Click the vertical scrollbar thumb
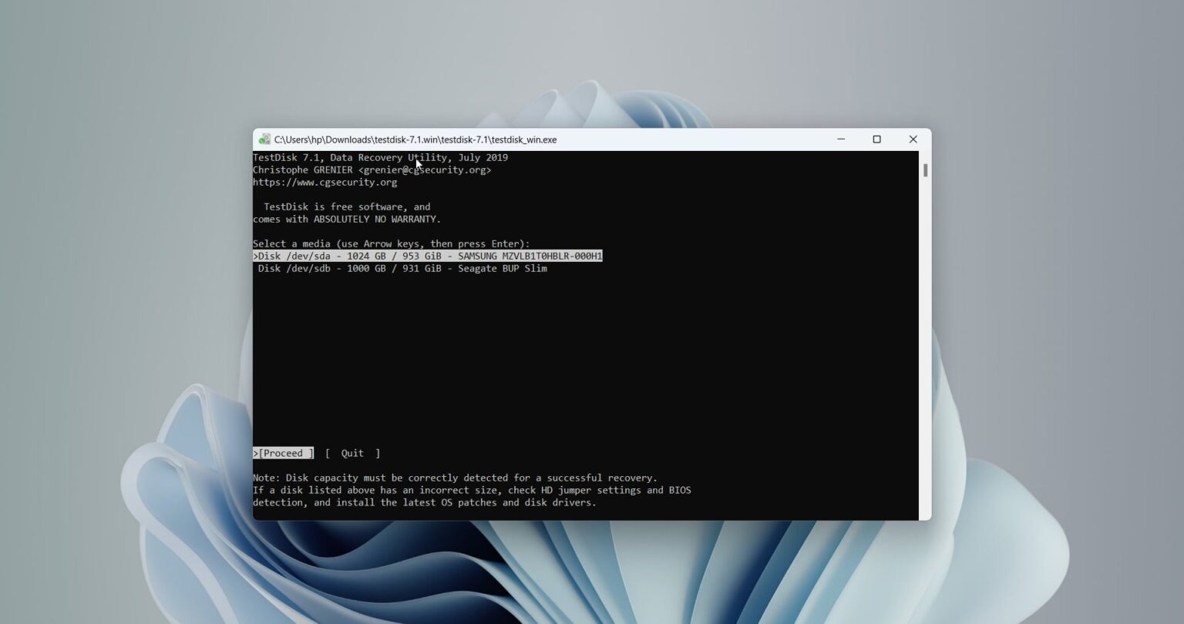Viewport: 1184px width, 624px height. coord(924,169)
